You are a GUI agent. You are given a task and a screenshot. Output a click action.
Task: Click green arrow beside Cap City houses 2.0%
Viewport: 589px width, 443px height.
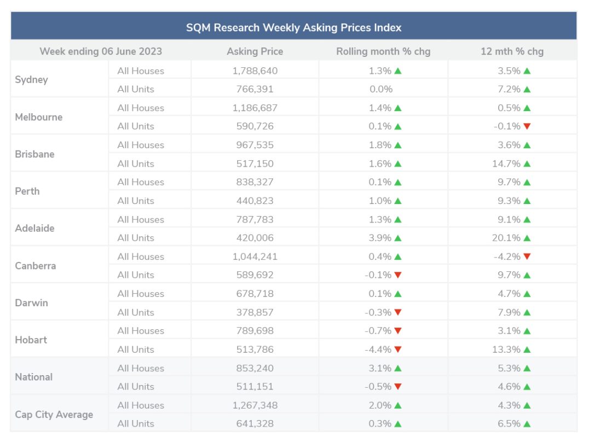[x=398, y=405]
